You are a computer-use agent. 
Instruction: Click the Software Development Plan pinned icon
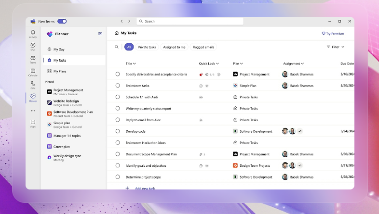(x=49, y=113)
